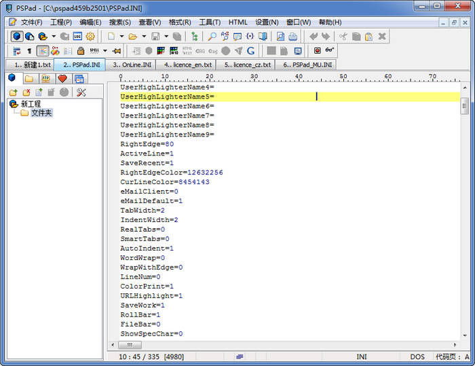Open print preview icon

pyautogui.click(x=280, y=37)
